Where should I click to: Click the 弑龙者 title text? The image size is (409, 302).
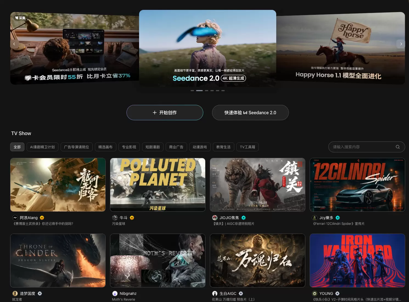[x=17, y=300]
